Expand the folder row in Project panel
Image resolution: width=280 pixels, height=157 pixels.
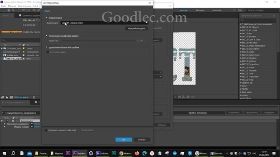coord(2,48)
